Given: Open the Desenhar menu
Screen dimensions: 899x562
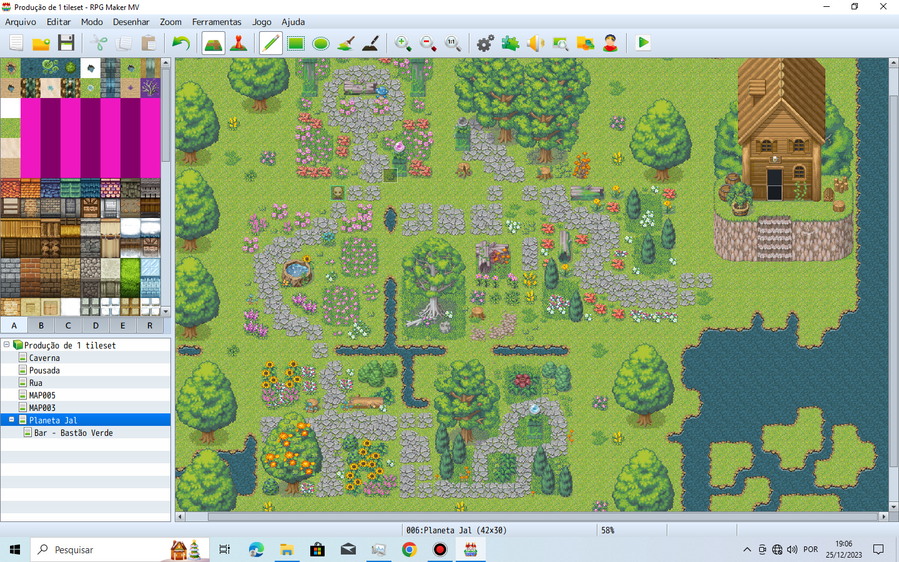Looking at the screenshot, I should [131, 22].
